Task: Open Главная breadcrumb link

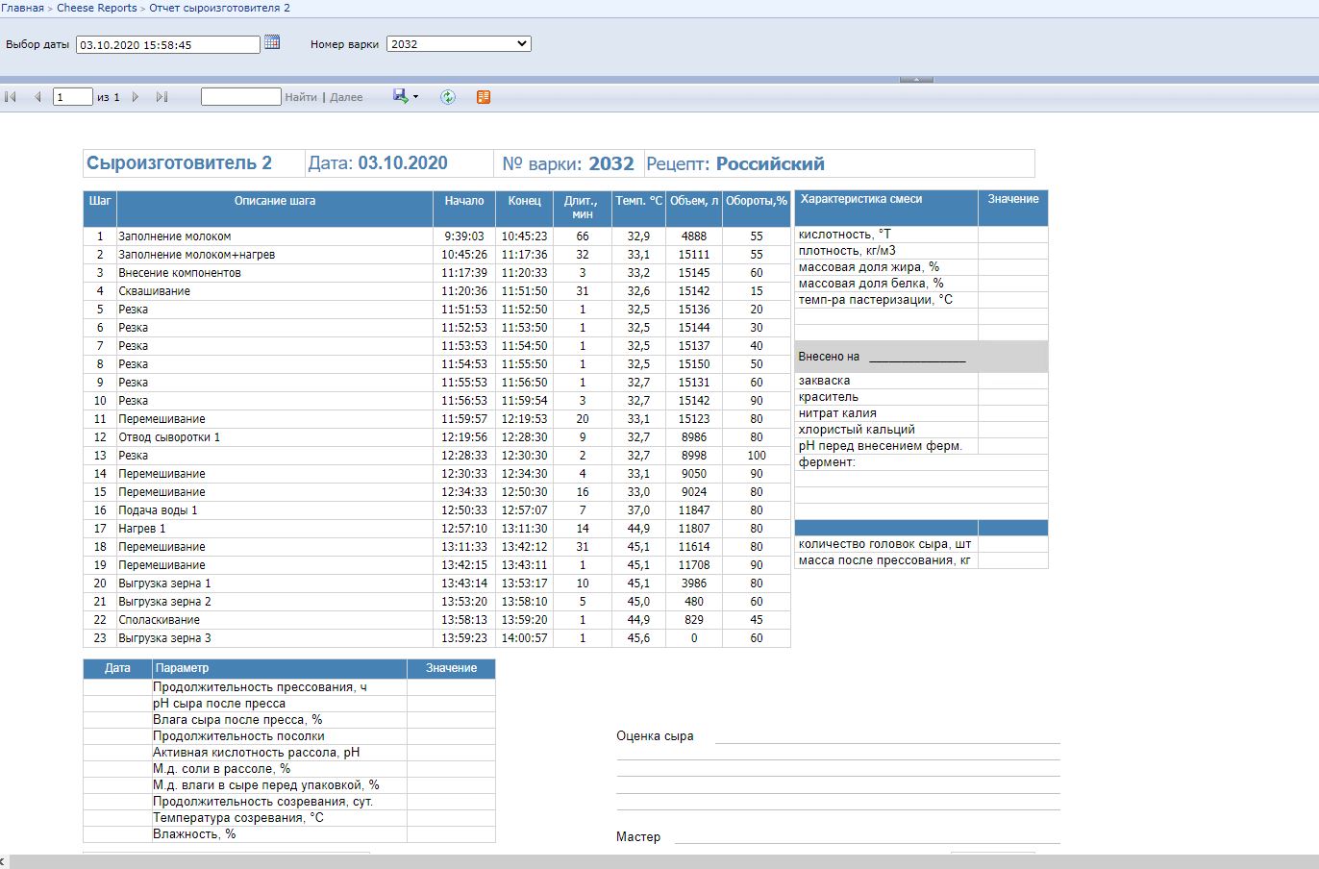Action: tap(22, 8)
